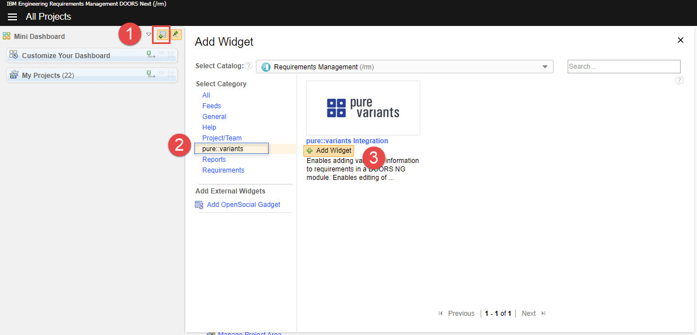Click the green pin icon beside Add Widget
The image size is (697, 335).
[x=176, y=34]
